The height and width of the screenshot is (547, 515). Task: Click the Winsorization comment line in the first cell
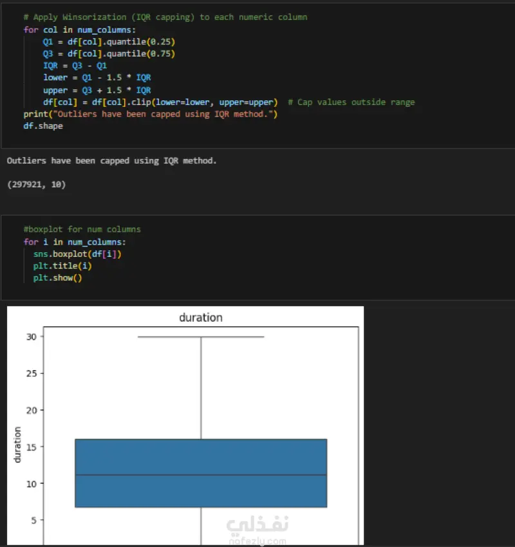tap(165, 17)
